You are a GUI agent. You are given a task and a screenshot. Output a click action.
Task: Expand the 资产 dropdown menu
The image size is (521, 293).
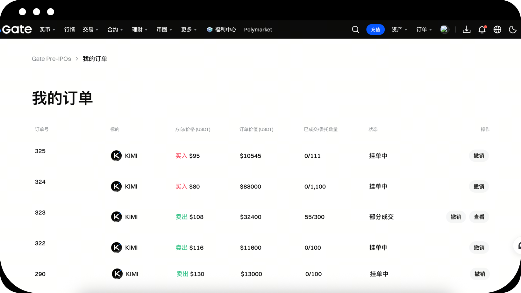(399, 30)
